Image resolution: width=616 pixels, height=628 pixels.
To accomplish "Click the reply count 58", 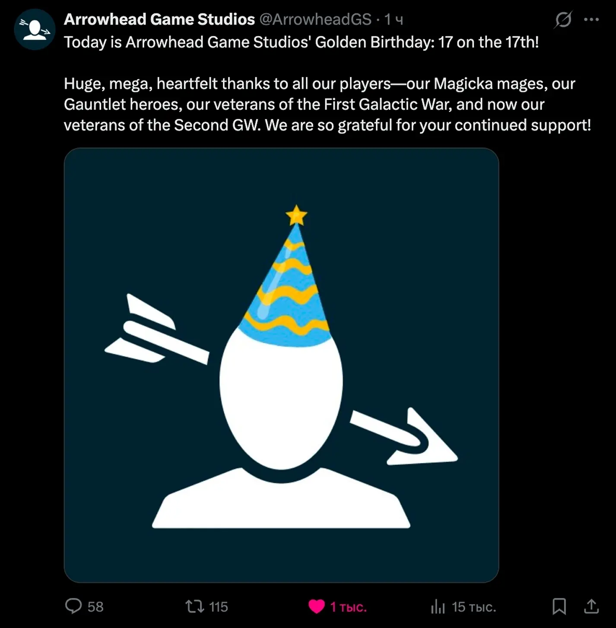I will click(95, 607).
